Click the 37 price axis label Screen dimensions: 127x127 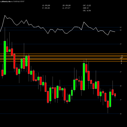pos(121,100)
